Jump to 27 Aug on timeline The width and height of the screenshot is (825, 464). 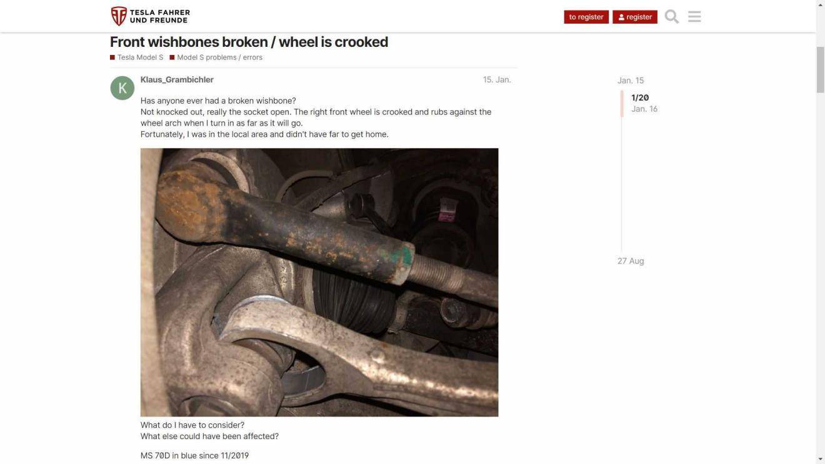(x=631, y=261)
